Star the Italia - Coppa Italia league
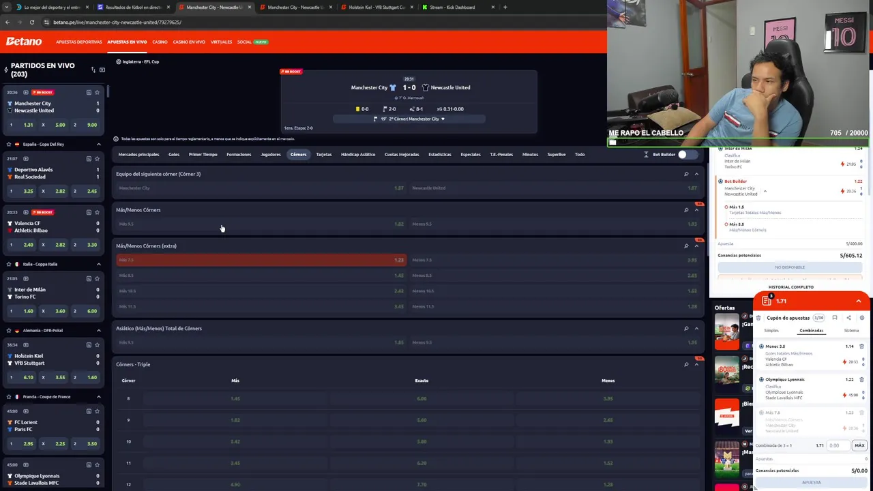 point(8,264)
